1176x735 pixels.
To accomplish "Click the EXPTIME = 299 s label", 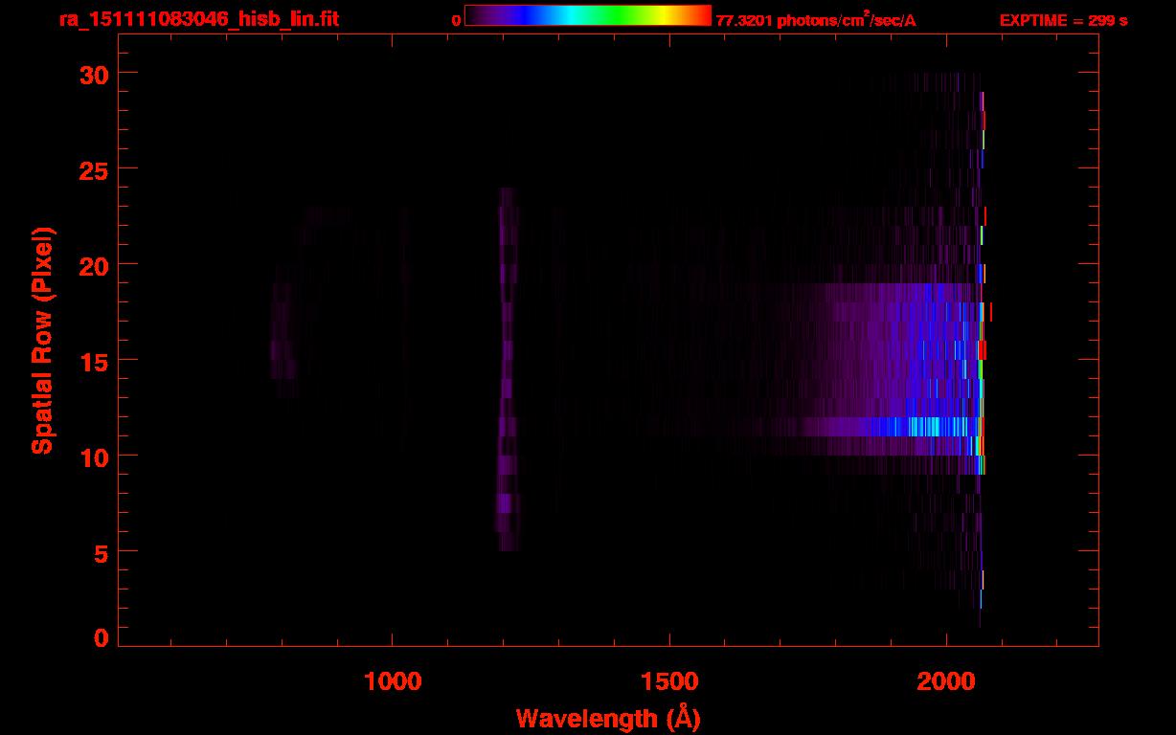I will pyautogui.click(x=1063, y=20).
